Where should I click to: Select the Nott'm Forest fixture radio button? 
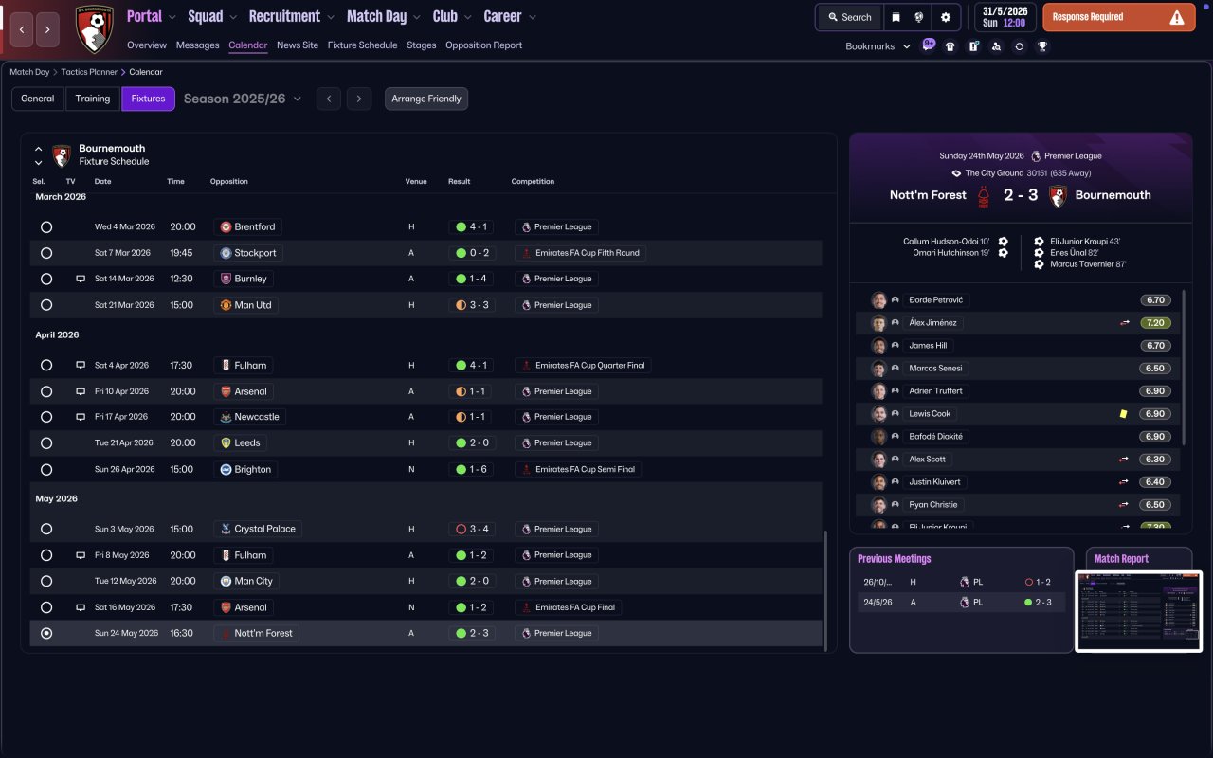pyautogui.click(x=46, y=633)
